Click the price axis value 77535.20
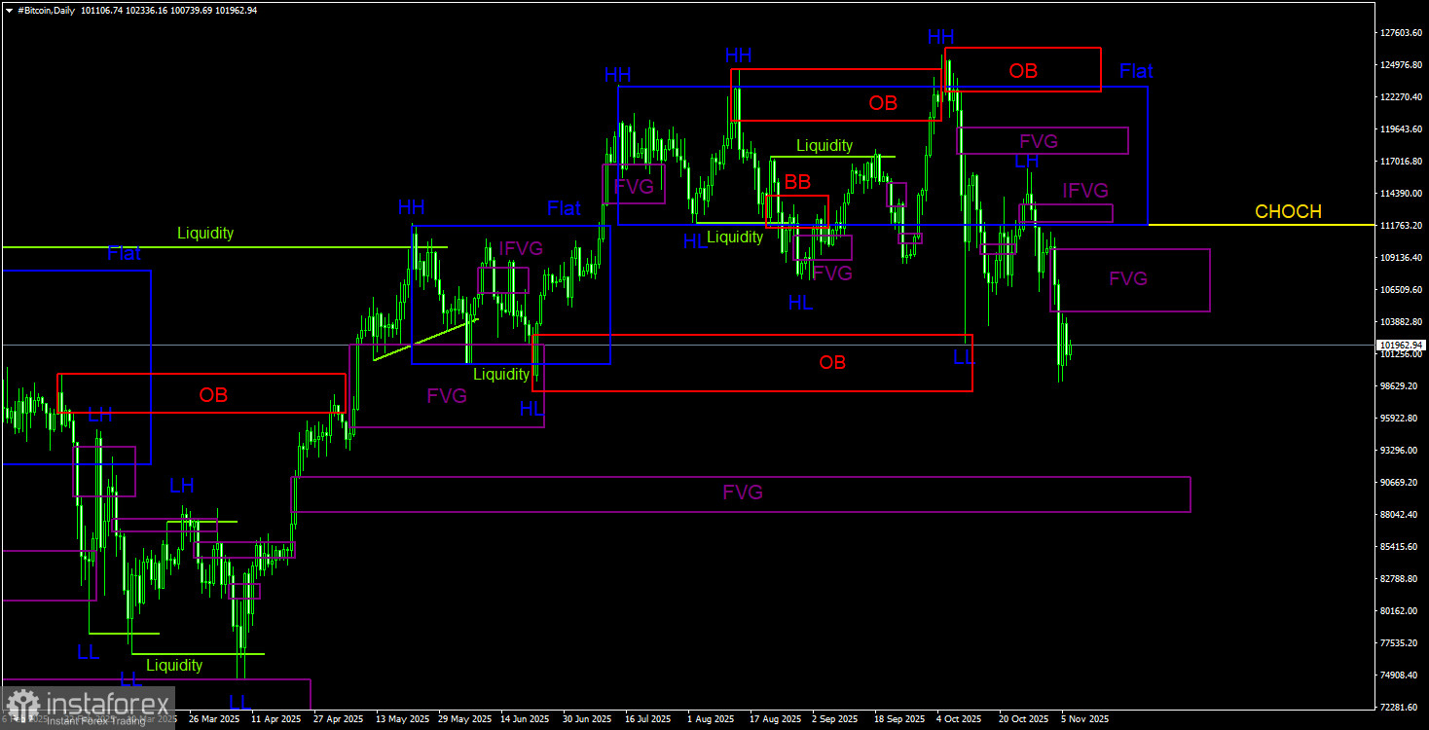 point(1400,643)
